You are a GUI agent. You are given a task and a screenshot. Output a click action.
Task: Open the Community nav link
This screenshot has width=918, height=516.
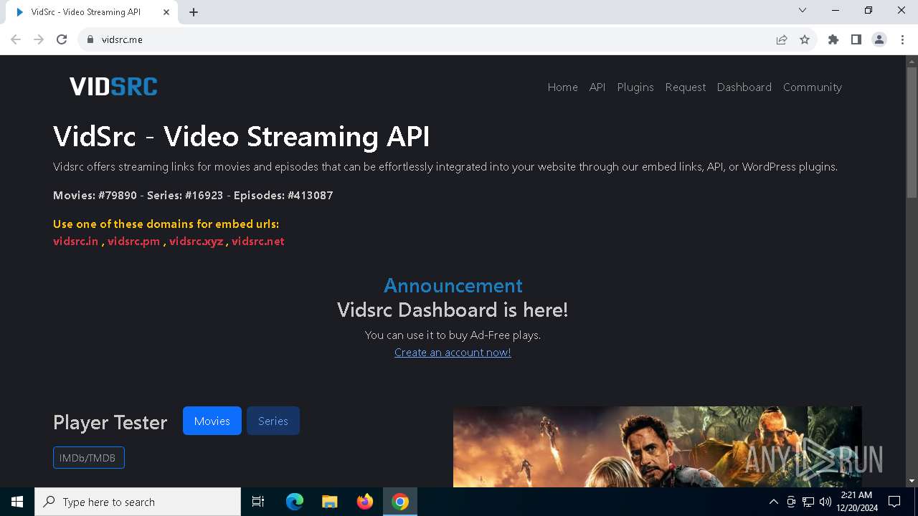point(812,87)
